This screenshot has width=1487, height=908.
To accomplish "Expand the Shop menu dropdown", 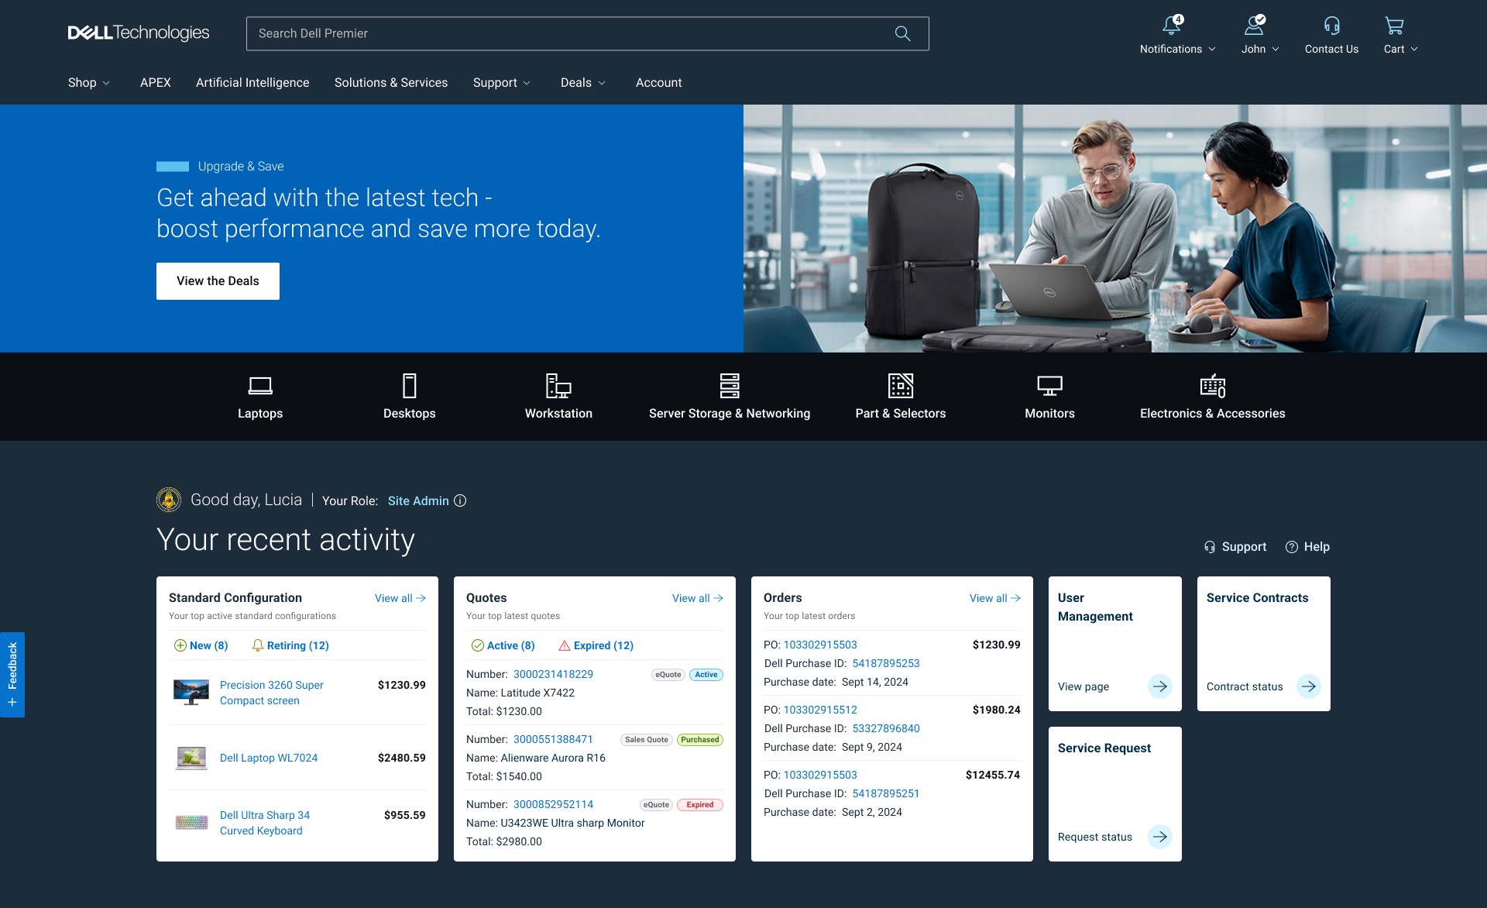I will pyautogui.click(x=89, y=83).
